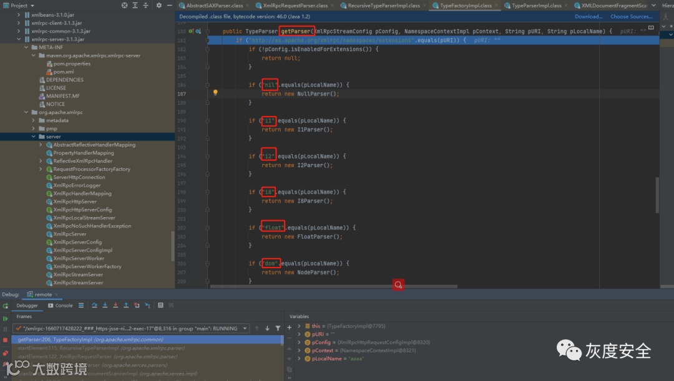Click Show Execution Point icon
The height and width of the screenshot is (381, 674).
pyautogui.click(x=81, y=306)
